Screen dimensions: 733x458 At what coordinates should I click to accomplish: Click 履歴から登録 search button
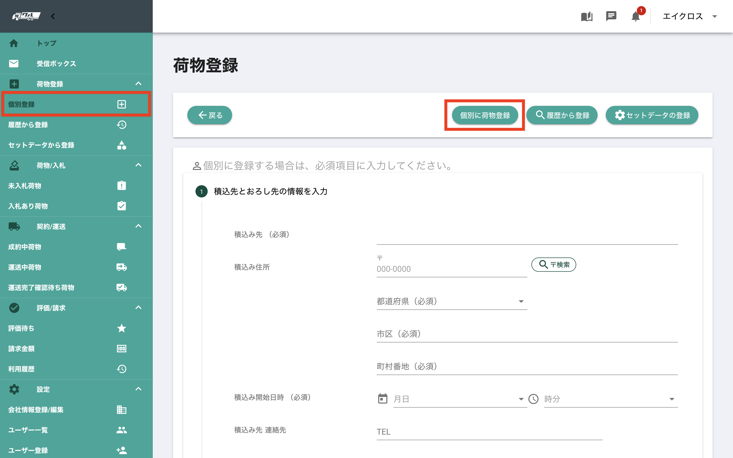[x=562, y=115]
